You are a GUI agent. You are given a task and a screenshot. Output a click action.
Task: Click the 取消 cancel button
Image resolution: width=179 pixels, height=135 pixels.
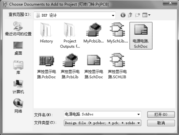[161, 123]
